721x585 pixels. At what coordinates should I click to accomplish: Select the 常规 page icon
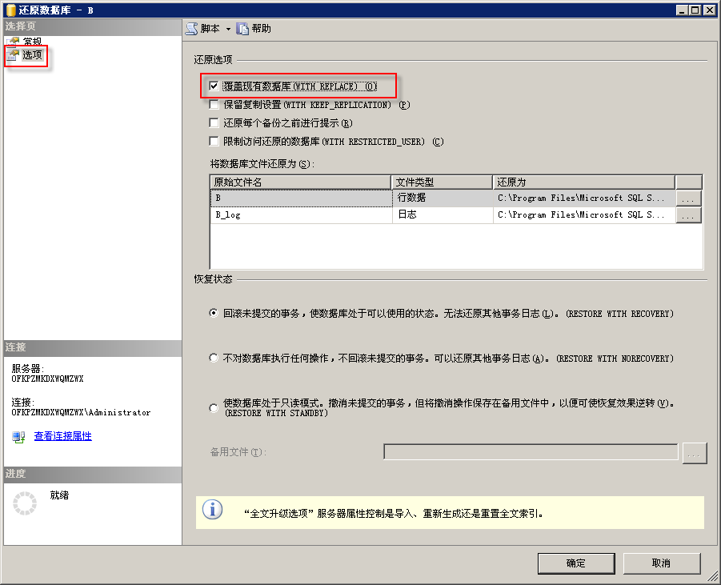click(x=14, y=42)
